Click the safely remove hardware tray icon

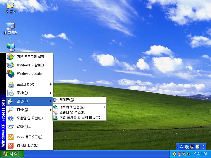[189, 154]
